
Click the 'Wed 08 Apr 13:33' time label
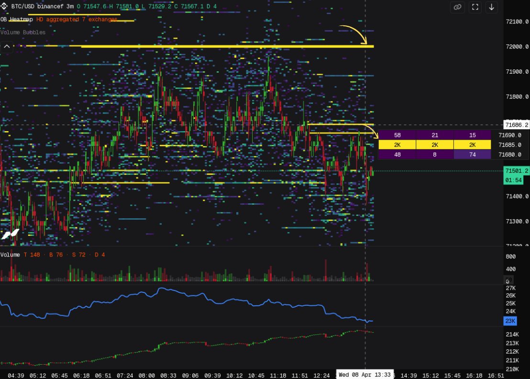click(364, 375)
